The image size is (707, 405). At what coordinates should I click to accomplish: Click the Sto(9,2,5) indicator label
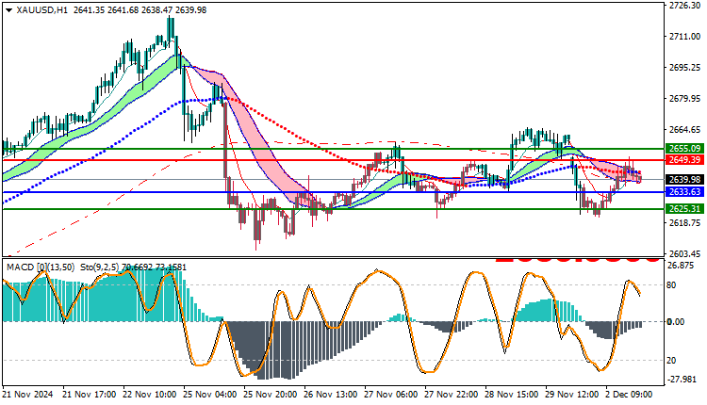100,267
